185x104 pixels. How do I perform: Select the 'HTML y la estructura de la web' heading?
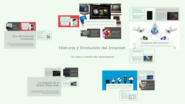[53, 69]
